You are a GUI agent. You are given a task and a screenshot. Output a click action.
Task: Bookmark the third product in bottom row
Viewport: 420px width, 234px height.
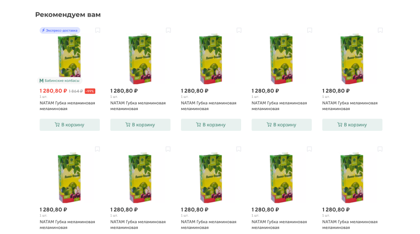[x=239, y=149]
